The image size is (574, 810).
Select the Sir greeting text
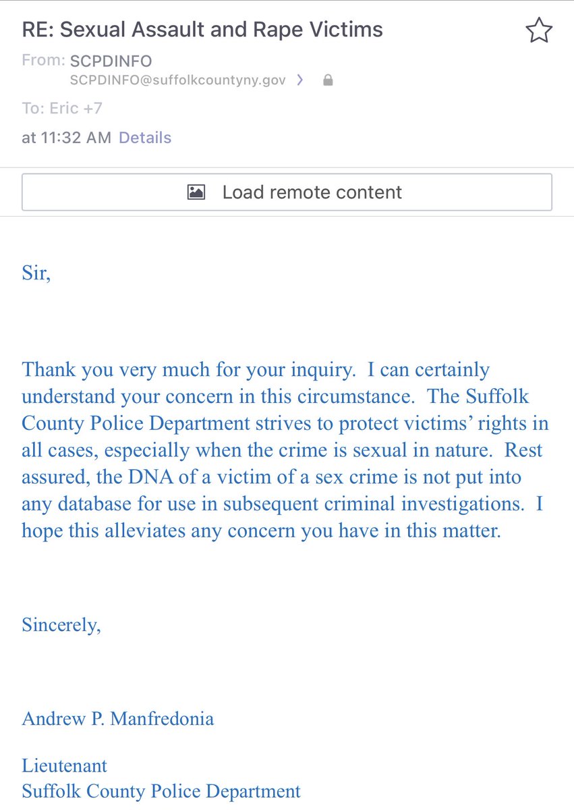[x=36, y=275]
